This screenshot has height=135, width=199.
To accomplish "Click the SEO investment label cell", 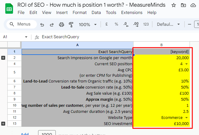I will tap(77, 124).
